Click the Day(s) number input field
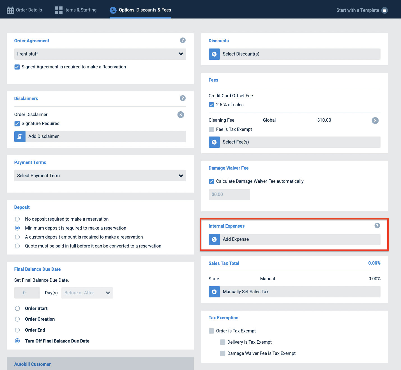 27,293
